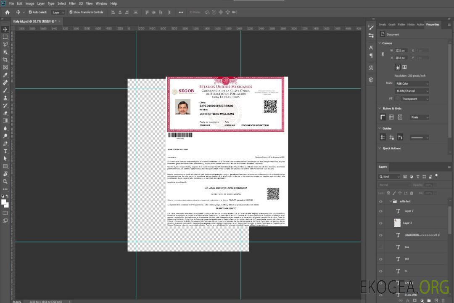The image size is (454, 303).
Task: Toggle Show Transform Controls checkbox
Action: [71, 12]
